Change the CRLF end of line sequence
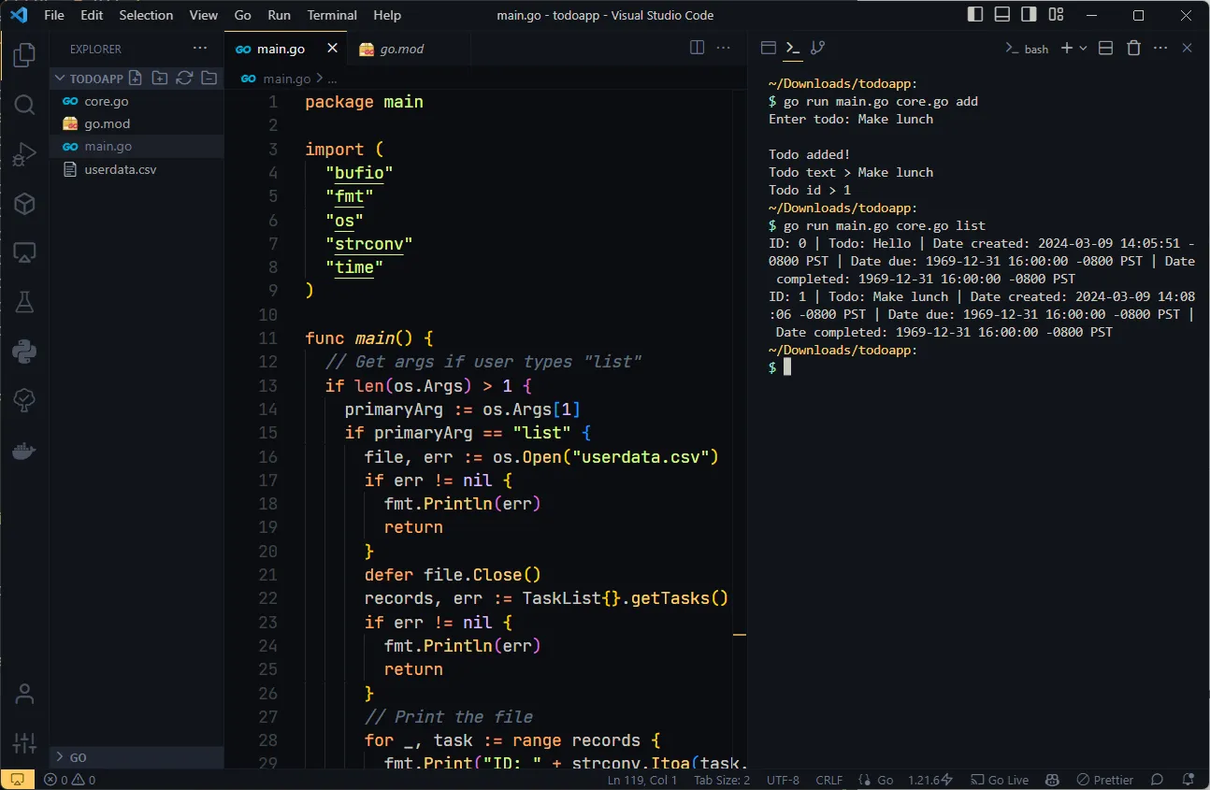Image resolution: width=1210 pixels, height=790 pixels. point(828,780)
